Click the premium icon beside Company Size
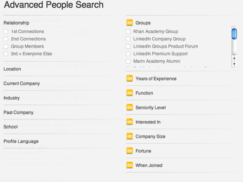The height and width of the screenshot is (182, 243). point(130,136)
